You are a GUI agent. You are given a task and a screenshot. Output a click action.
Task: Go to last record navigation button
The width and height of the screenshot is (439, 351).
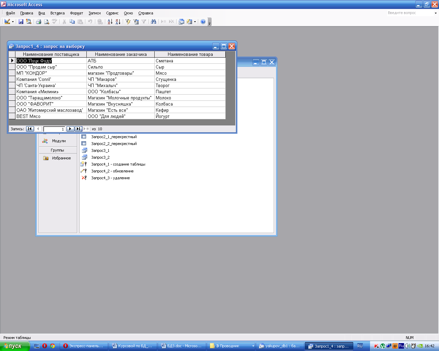click(x=79, y=129)
